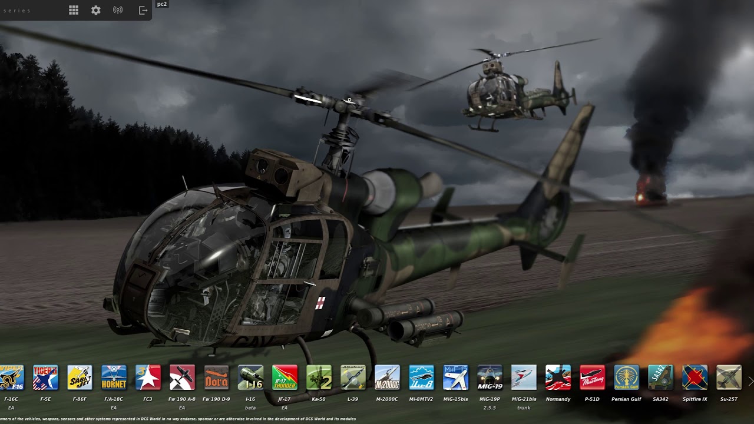Select the L-39 Albatros module icon

[x=353, y=377]
